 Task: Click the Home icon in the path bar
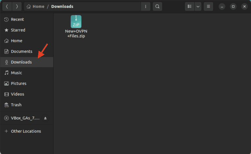(29, 6)
